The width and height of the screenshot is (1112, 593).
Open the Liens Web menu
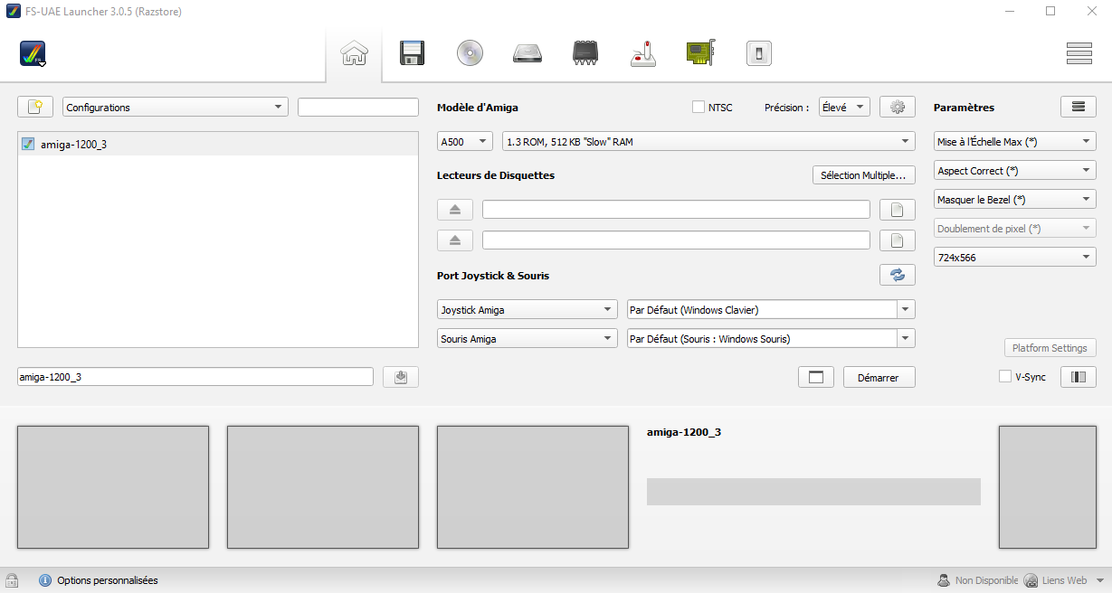1064,580
